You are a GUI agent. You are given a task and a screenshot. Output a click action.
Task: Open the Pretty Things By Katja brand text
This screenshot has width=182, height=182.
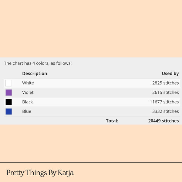40,173
